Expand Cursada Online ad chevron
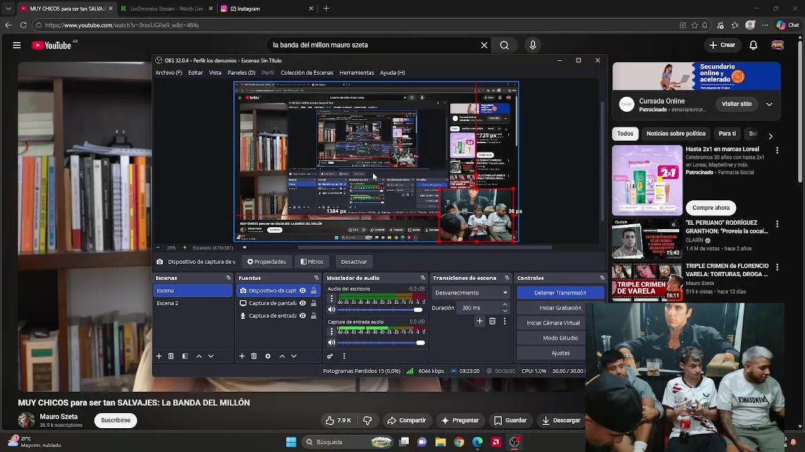 769,104
